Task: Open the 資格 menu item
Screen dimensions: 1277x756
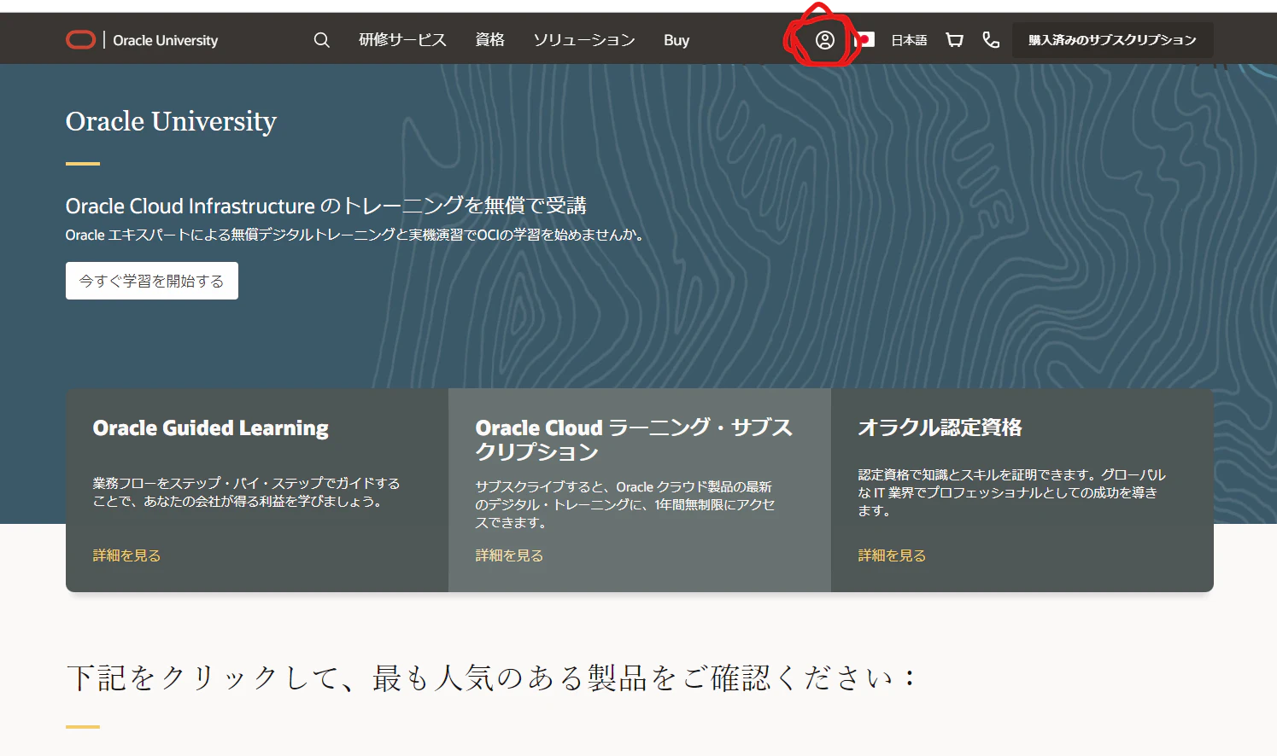Action: click(x=489, y=40)
